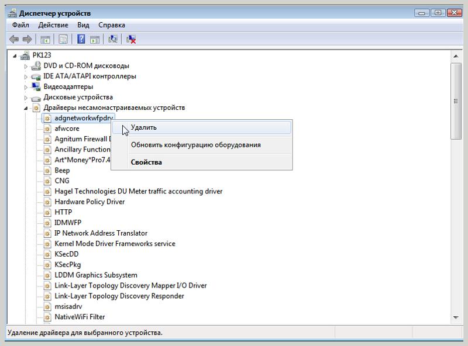The height and width of the screenshot is (346, 468).
Task: Click the driver icon beside msisadrv
Action: point(47,307)
